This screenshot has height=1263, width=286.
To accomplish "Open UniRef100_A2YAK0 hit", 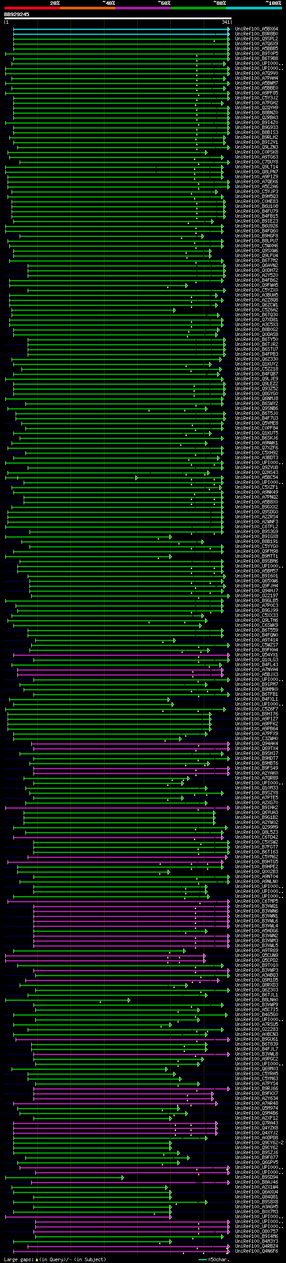I will pyautogui.click(x=257, y=773).
